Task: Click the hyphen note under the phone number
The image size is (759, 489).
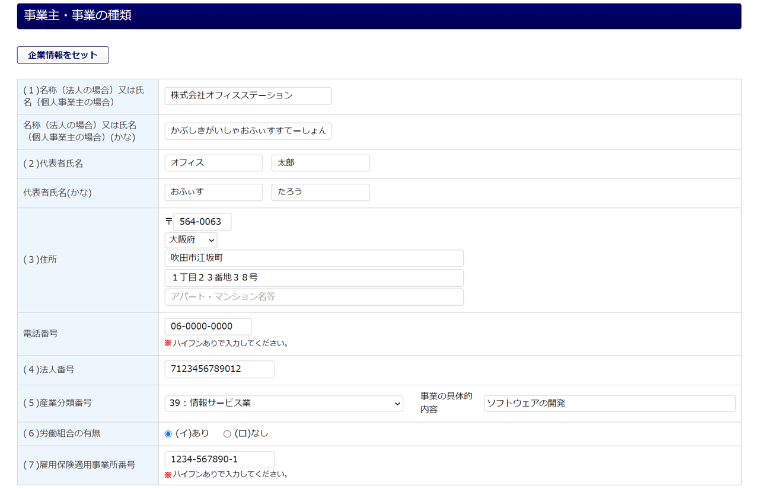Action: point(227,343)
